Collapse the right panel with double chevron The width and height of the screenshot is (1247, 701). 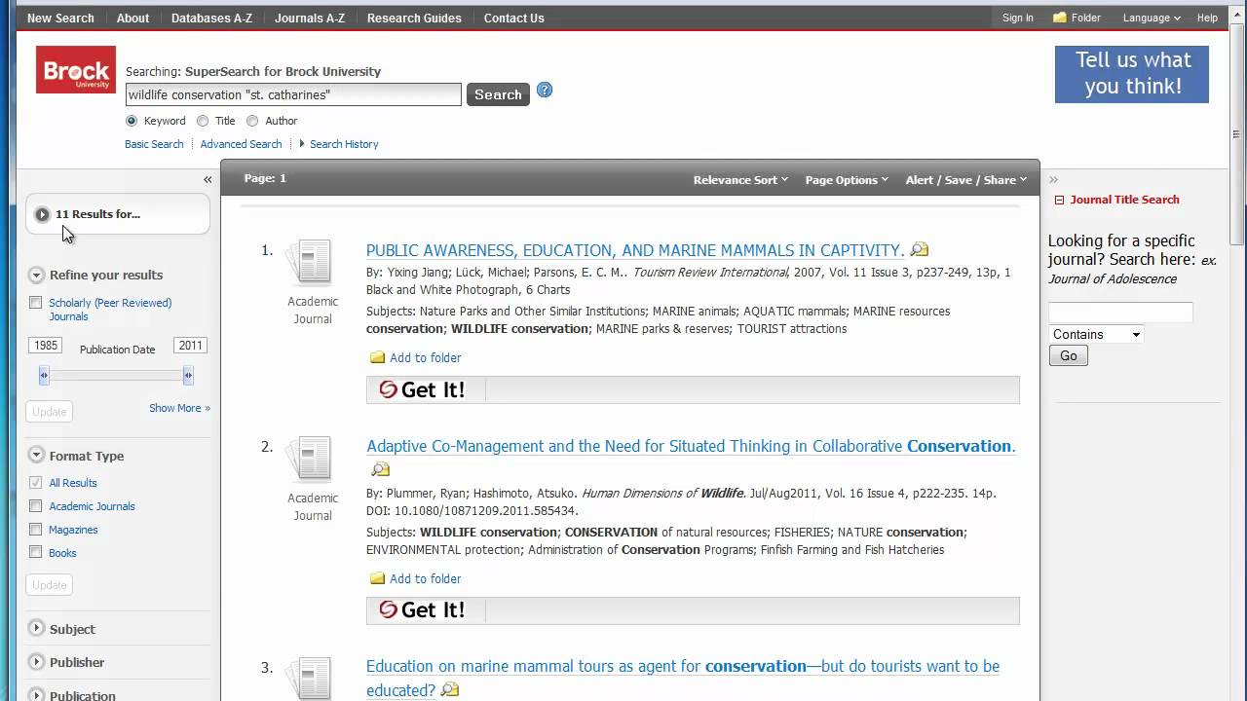[1053, 180]
